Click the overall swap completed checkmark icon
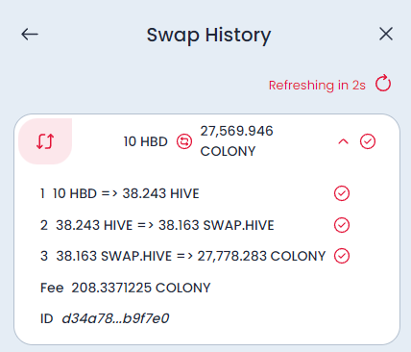The image size is (411, 352). pyautogui.click(x=368, y=141)
